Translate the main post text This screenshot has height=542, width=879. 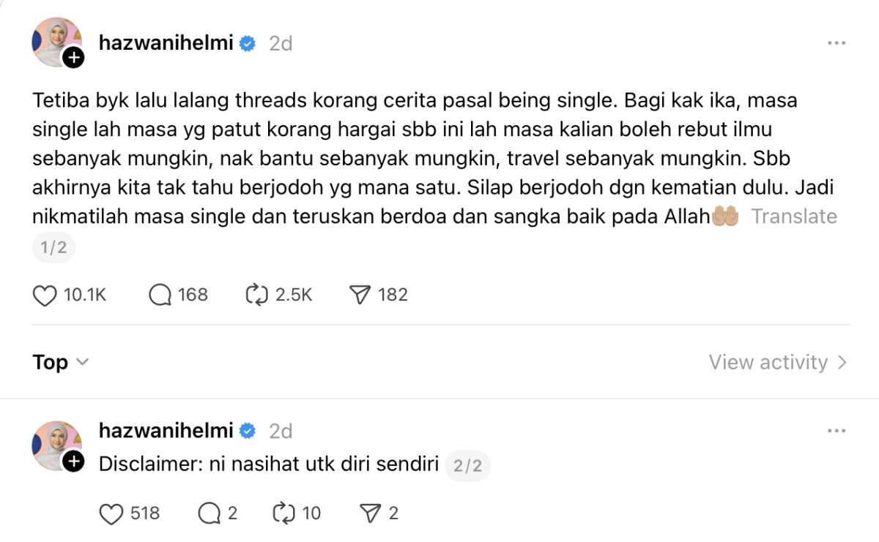794,217
